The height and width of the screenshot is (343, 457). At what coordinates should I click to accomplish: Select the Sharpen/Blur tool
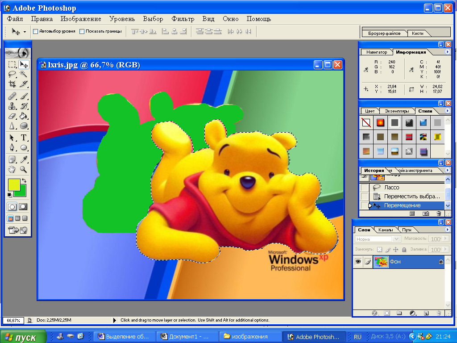coord(12,125)
